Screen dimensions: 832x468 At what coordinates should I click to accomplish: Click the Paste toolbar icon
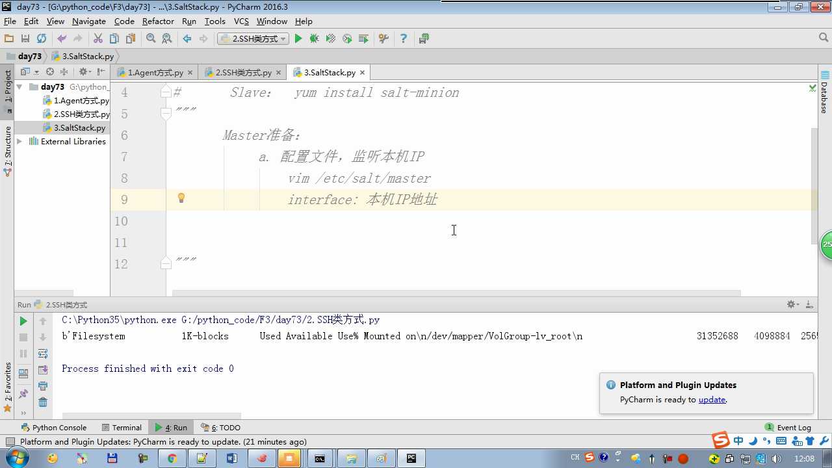click(131, 39)
